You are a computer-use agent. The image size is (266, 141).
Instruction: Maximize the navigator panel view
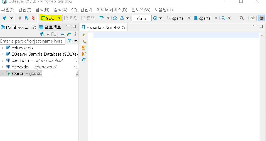click(x=74, y=26)
